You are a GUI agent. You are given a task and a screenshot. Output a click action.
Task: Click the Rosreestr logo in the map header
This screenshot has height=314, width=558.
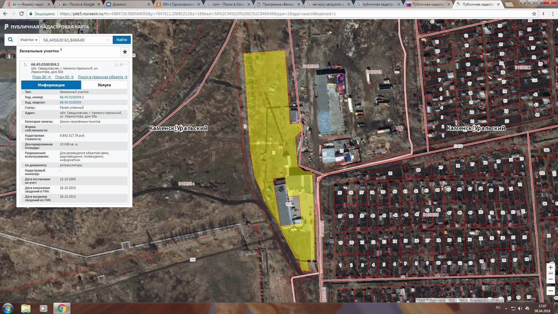pos(7,27)
